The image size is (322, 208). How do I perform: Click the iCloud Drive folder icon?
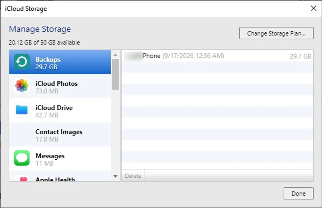[22, 110]
